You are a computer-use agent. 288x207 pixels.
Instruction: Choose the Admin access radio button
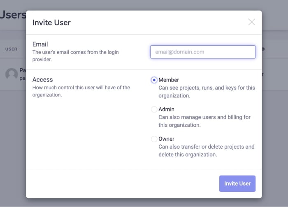coord(154,109)
